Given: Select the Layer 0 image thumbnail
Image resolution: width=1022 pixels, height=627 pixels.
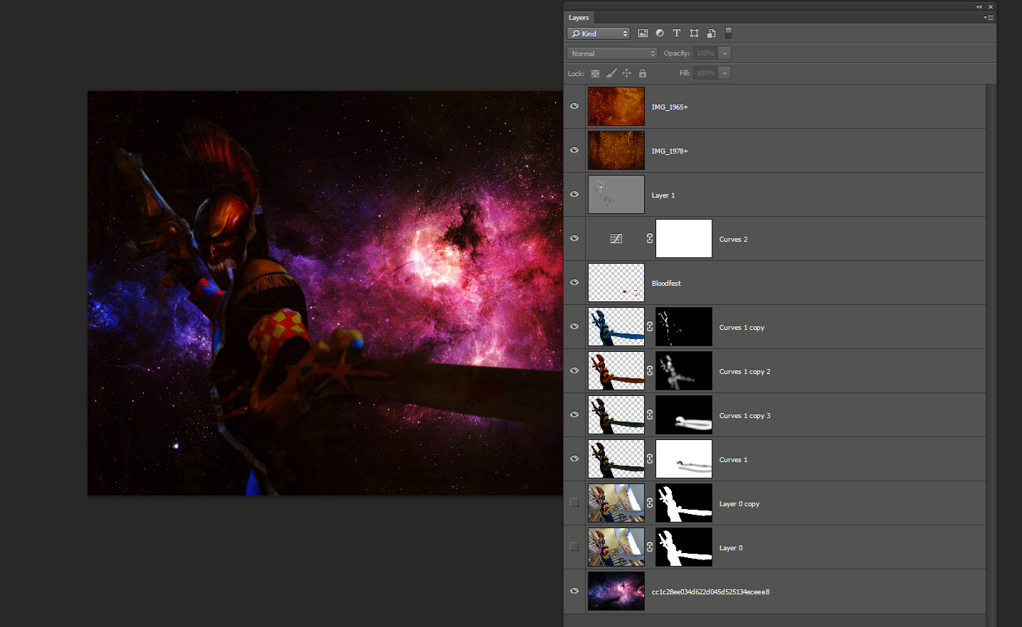Looking at the screenshot, I should [616, 547].
